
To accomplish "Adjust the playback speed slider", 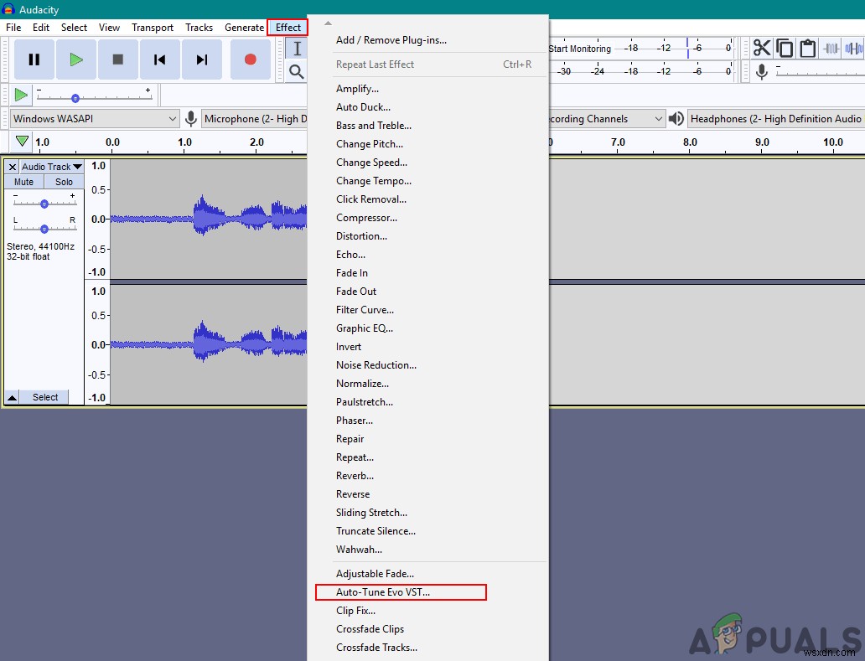I will tap(75, 98).
